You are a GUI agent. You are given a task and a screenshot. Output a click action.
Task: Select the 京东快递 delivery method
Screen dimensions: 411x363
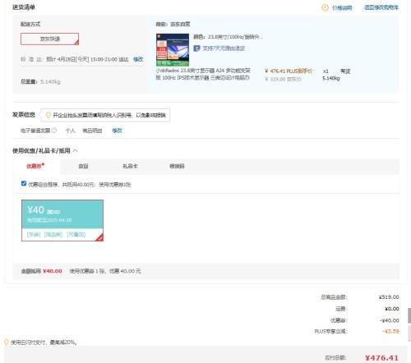(50, 39)
